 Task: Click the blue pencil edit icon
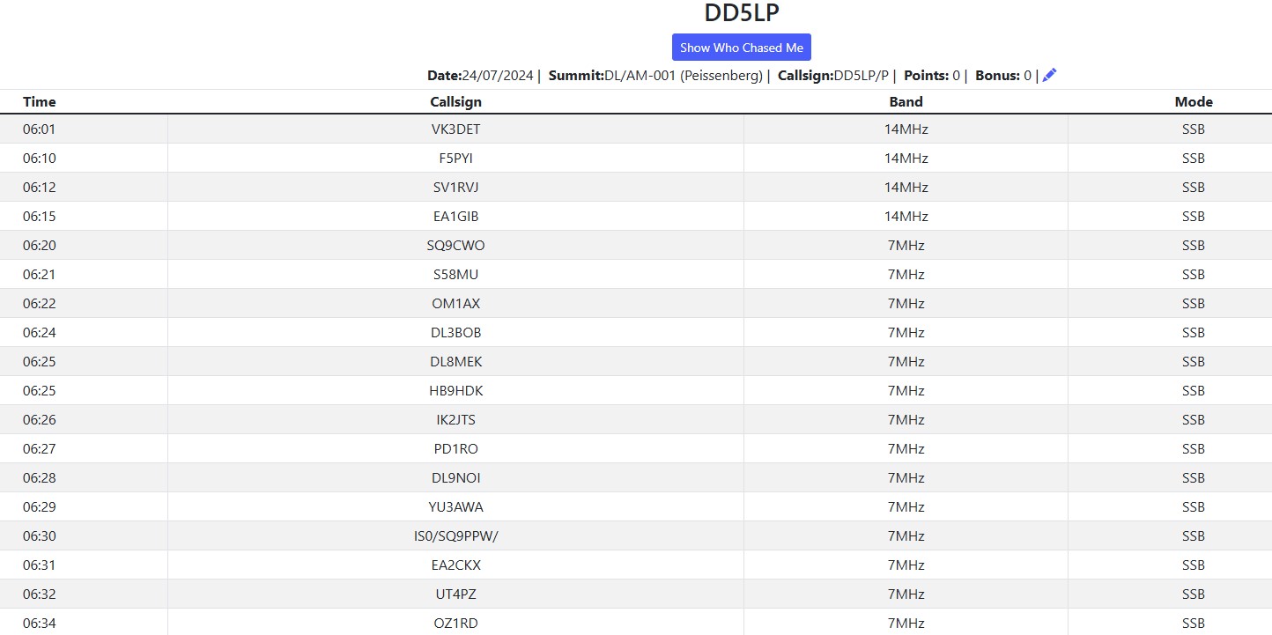[1049, 76]
